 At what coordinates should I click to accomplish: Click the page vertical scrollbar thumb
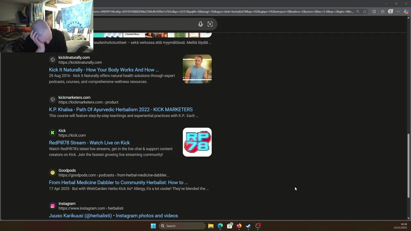pos(408,166)
